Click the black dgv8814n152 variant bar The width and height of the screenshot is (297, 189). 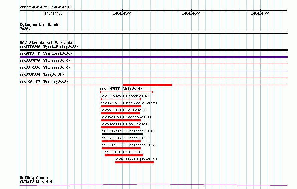tap(122, 134)
